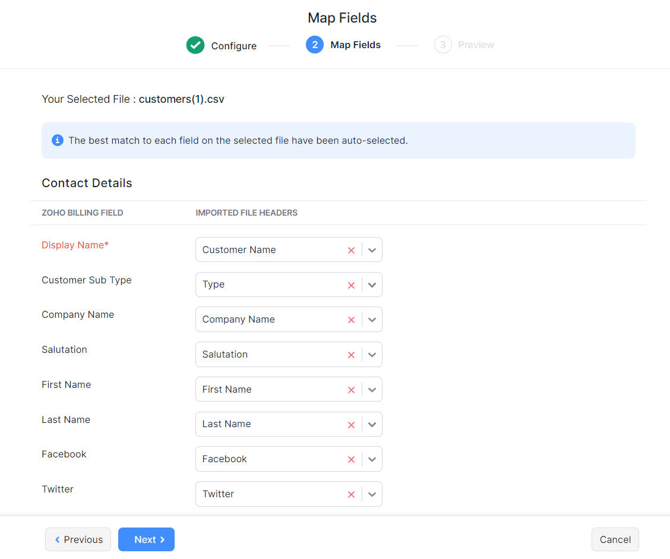
Task: Proceed with the Next button
Action: (x=146, y=539)
